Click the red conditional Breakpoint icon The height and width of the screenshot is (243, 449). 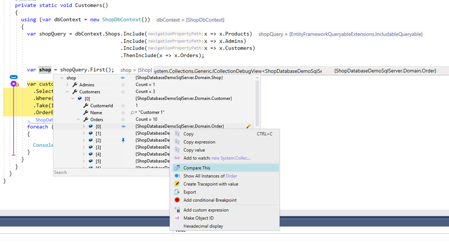click(177, 200)
